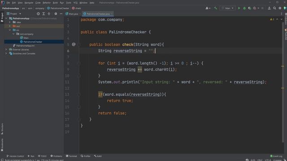Collapse the src folder
The width and height of the screenshot is (287, 161).
click(x=10, y=30)
